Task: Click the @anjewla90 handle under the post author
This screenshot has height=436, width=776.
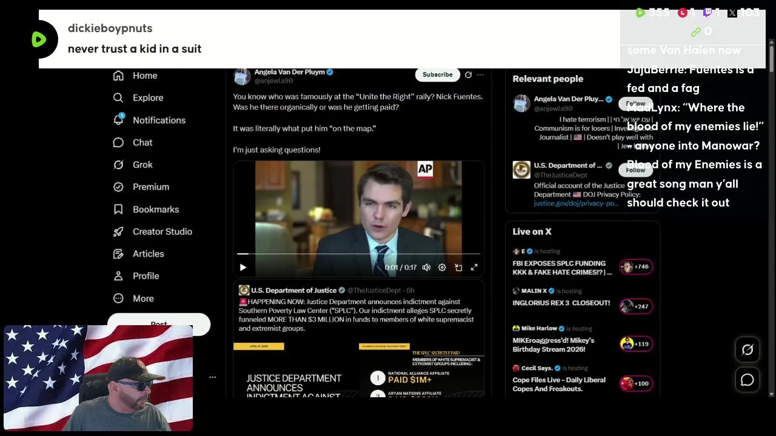Action: [x=273, y=81]
